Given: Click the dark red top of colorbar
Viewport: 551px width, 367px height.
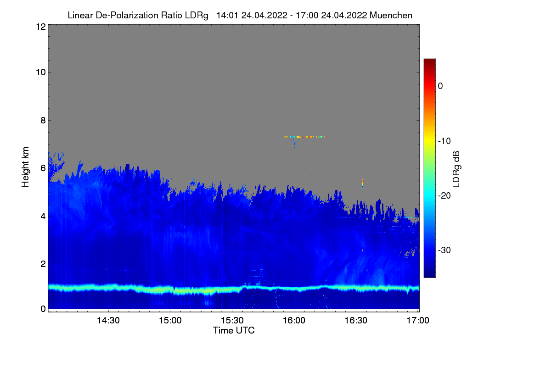Looking at the screenshot, I should 429,62.
